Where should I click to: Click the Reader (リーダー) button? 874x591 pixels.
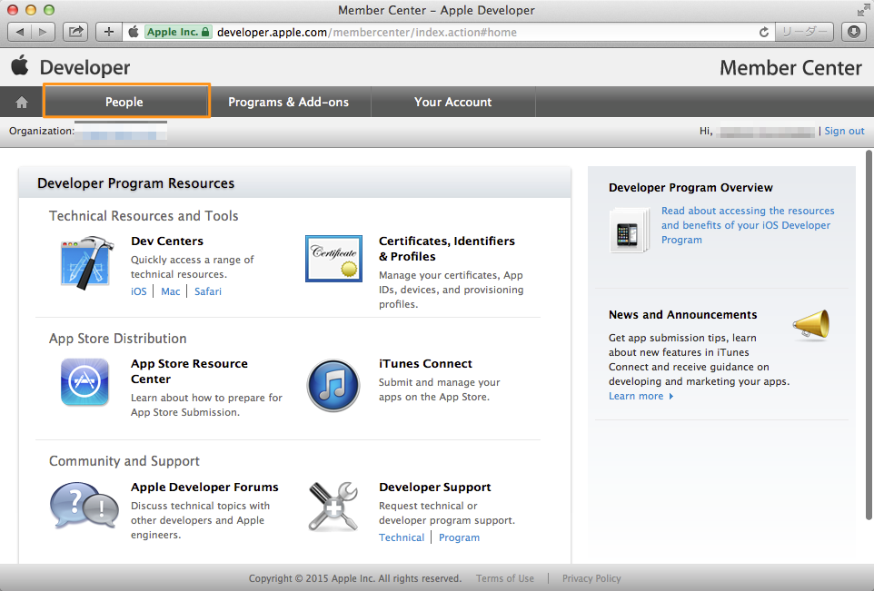click(x=804, y=32)
